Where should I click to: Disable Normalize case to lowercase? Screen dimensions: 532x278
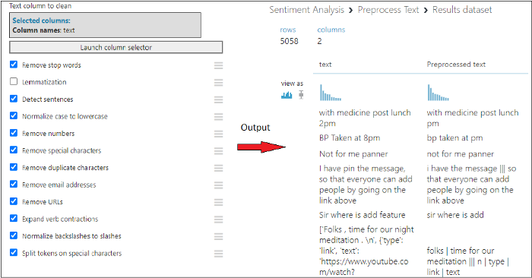click(x=14, y=115)
